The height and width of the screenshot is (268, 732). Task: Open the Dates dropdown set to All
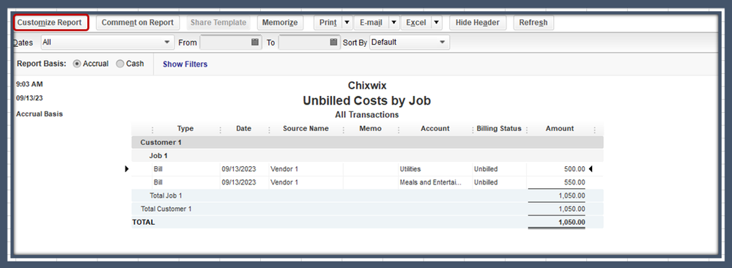pyautogui.click(x=108, y=42)
